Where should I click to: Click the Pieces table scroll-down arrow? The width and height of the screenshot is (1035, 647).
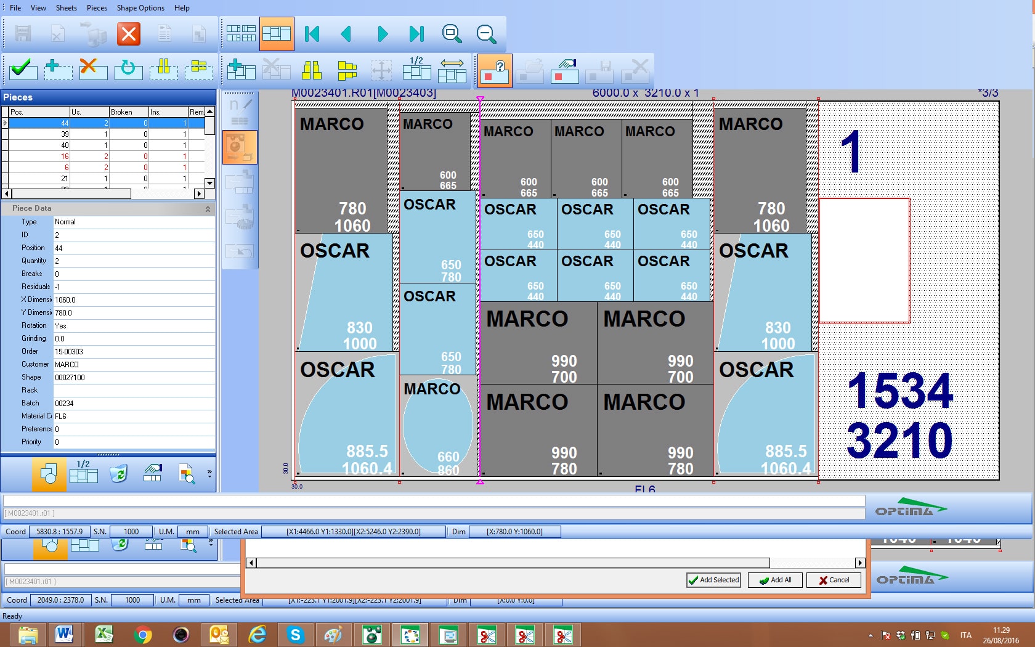pos(209,183)
